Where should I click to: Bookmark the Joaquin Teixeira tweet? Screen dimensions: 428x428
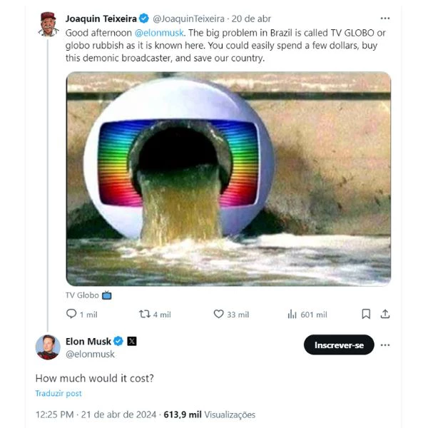click(x=366, y=314)
